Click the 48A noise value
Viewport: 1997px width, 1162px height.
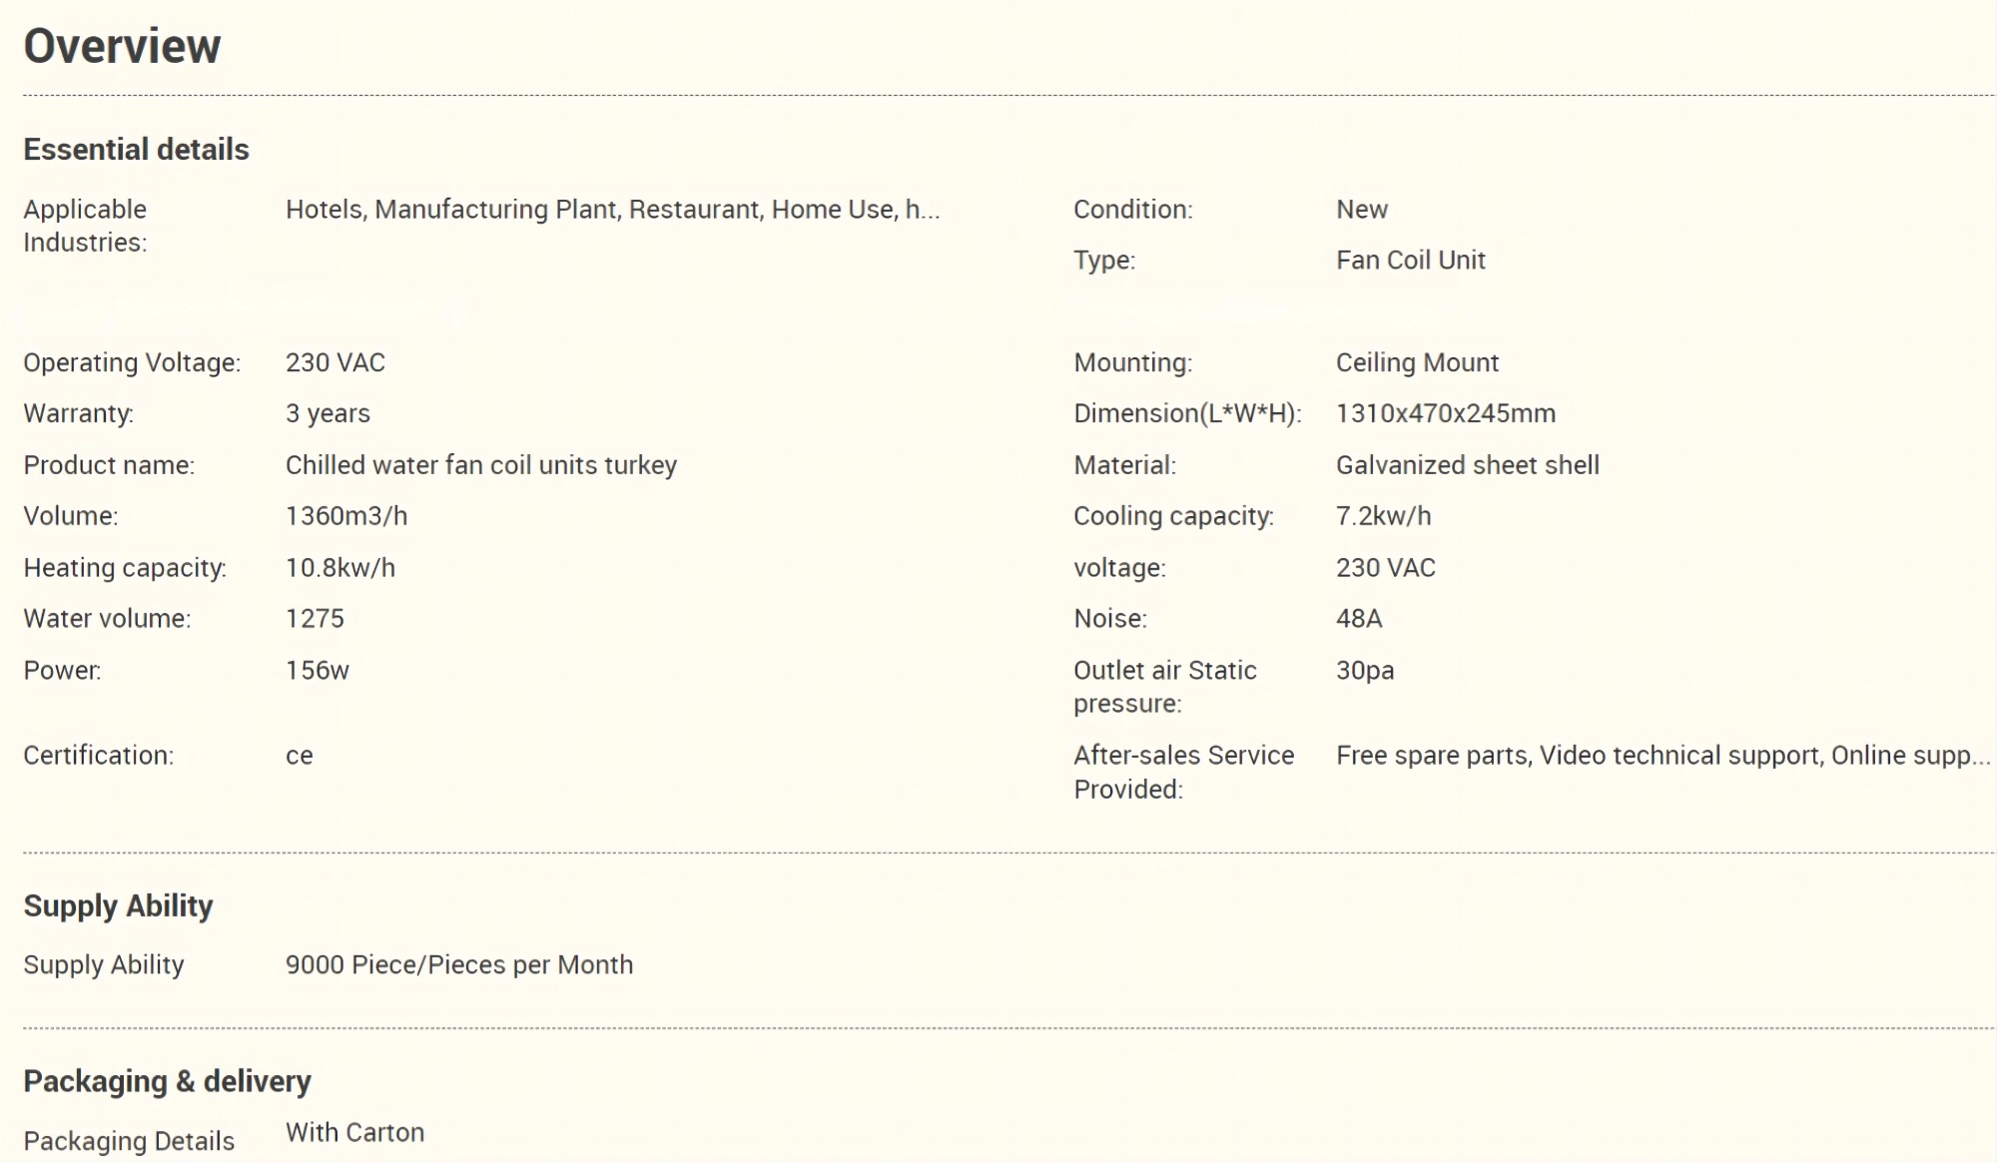(1359, 619)
